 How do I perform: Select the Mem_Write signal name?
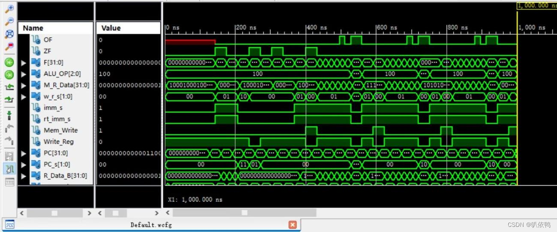tap(60, 130)
